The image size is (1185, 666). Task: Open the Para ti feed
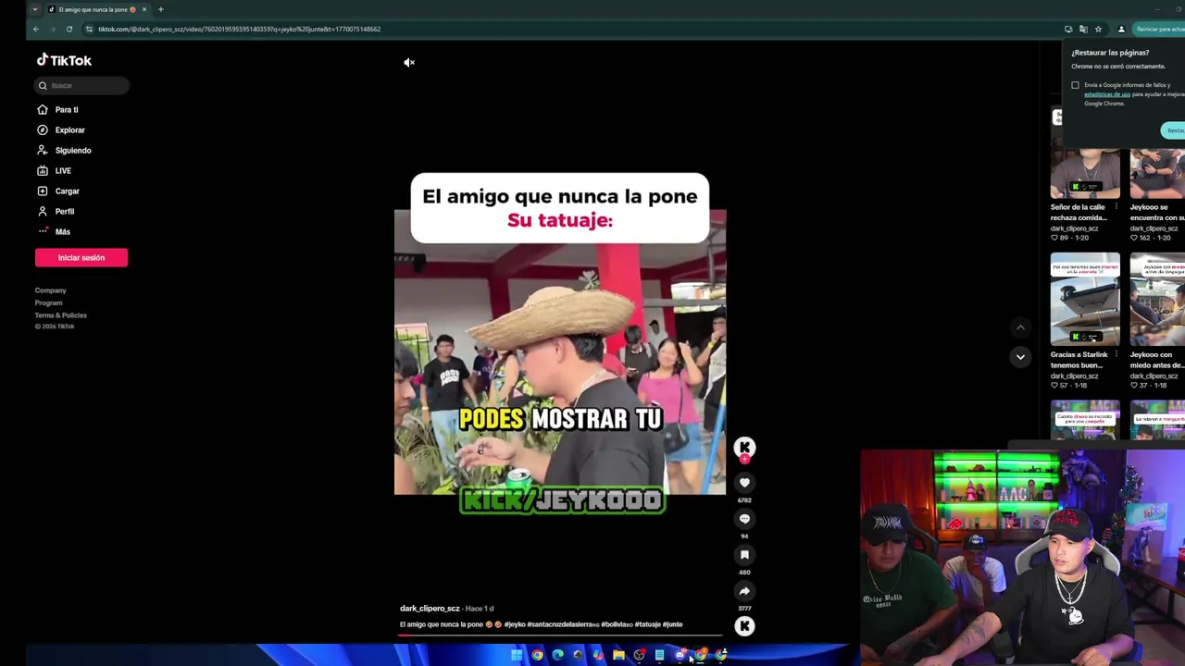coord(67,110)
